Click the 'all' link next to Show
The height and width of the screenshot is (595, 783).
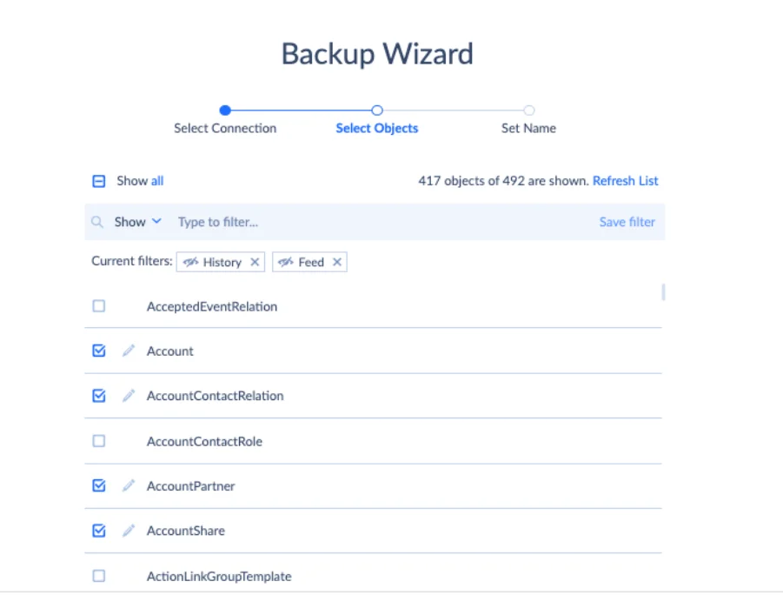157,181
